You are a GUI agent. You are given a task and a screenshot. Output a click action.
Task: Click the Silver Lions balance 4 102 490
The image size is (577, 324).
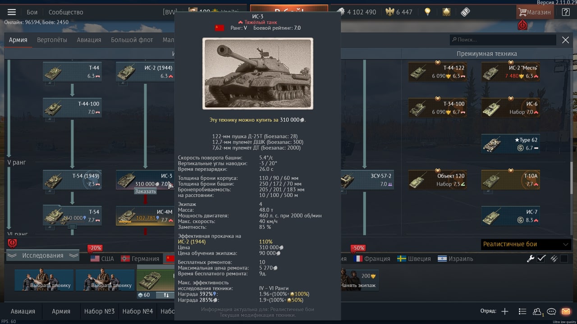[x=357, y=12]
